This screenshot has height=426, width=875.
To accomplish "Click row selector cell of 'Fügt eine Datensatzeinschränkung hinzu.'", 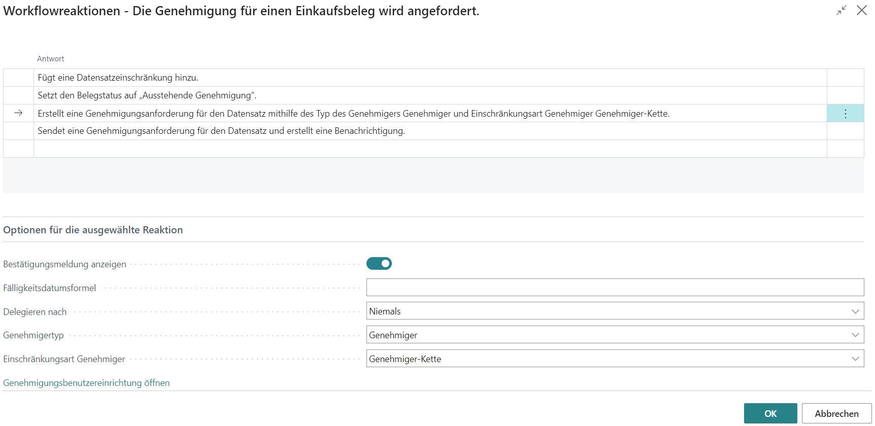I will [18, 78].
